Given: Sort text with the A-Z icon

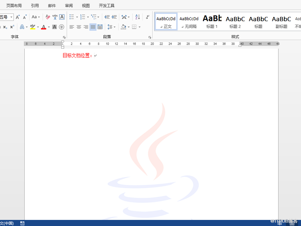Looking at the screenshot, I should pyautogui.click(x=137, y=17).
